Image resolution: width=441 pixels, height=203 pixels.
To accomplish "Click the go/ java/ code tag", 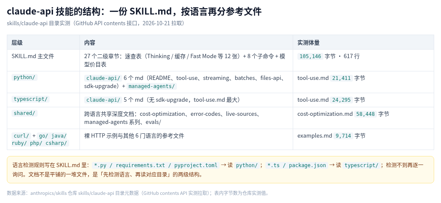I will pos(53,136).
